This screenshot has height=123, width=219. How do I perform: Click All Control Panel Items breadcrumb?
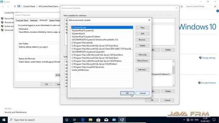(48, 6)
